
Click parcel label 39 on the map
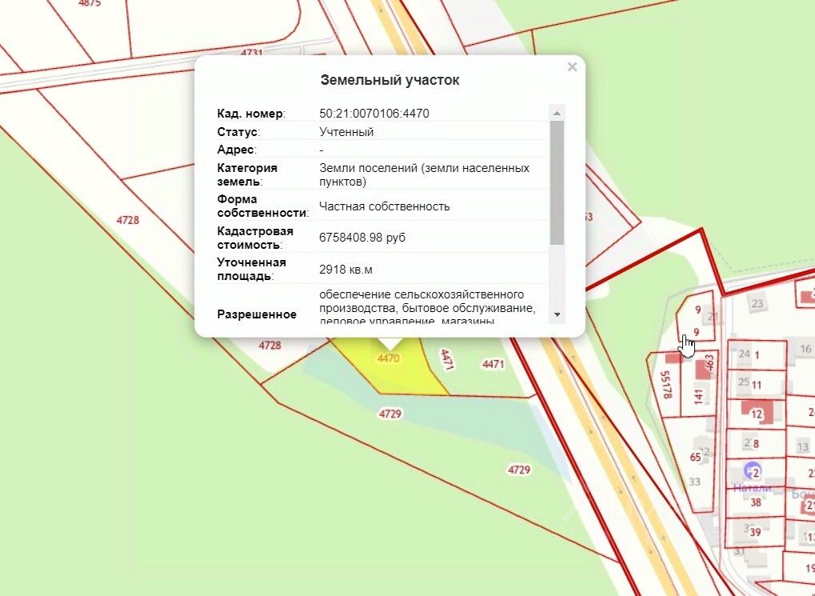click(755, 532)
